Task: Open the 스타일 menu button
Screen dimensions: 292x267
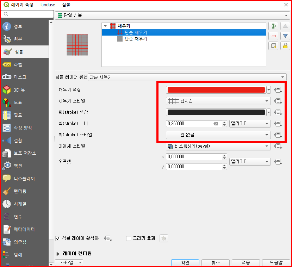Action: (69, 262)
